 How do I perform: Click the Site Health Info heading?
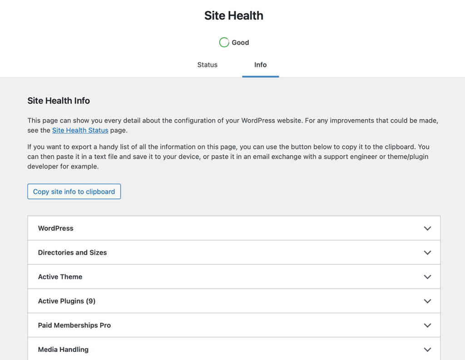59,101
